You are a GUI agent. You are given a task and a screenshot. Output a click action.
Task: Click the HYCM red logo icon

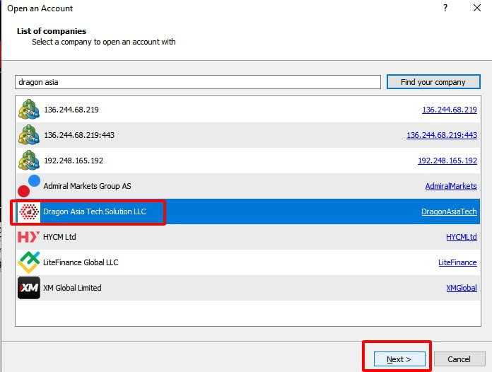tap(28, 237)
